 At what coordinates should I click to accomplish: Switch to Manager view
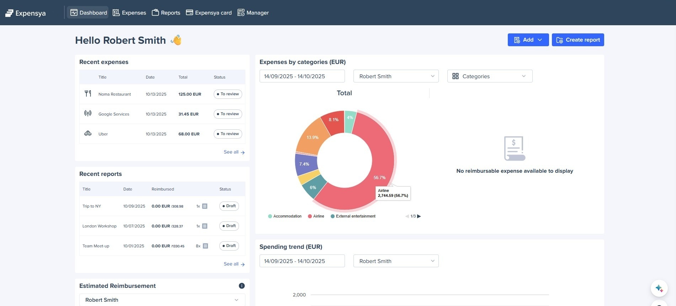pos(253,13)
